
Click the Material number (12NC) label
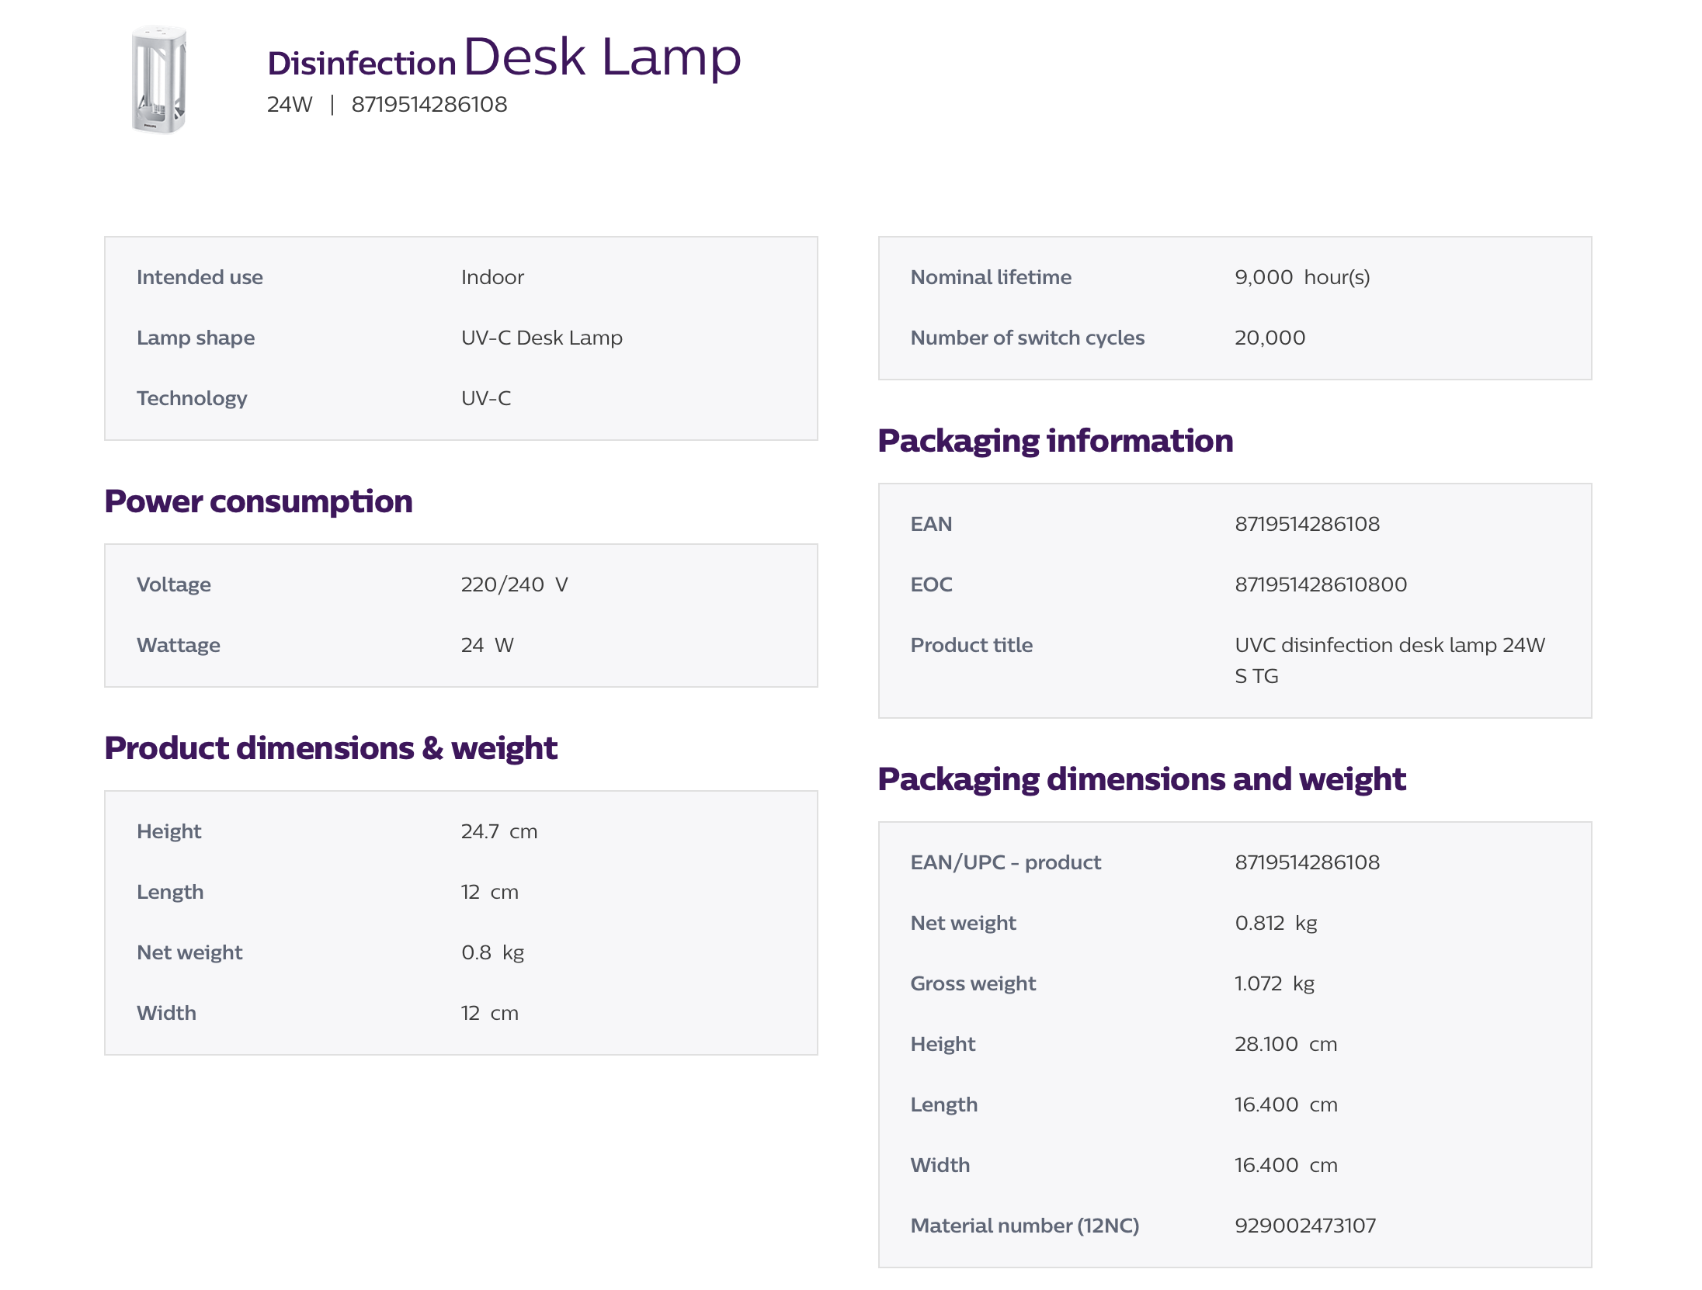tap(1024, 1226)
